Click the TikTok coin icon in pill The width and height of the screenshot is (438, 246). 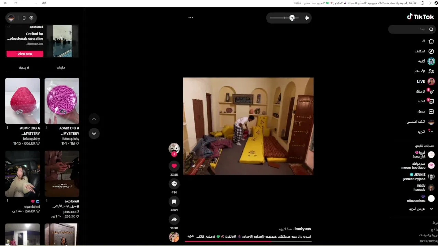pos(31,18)
